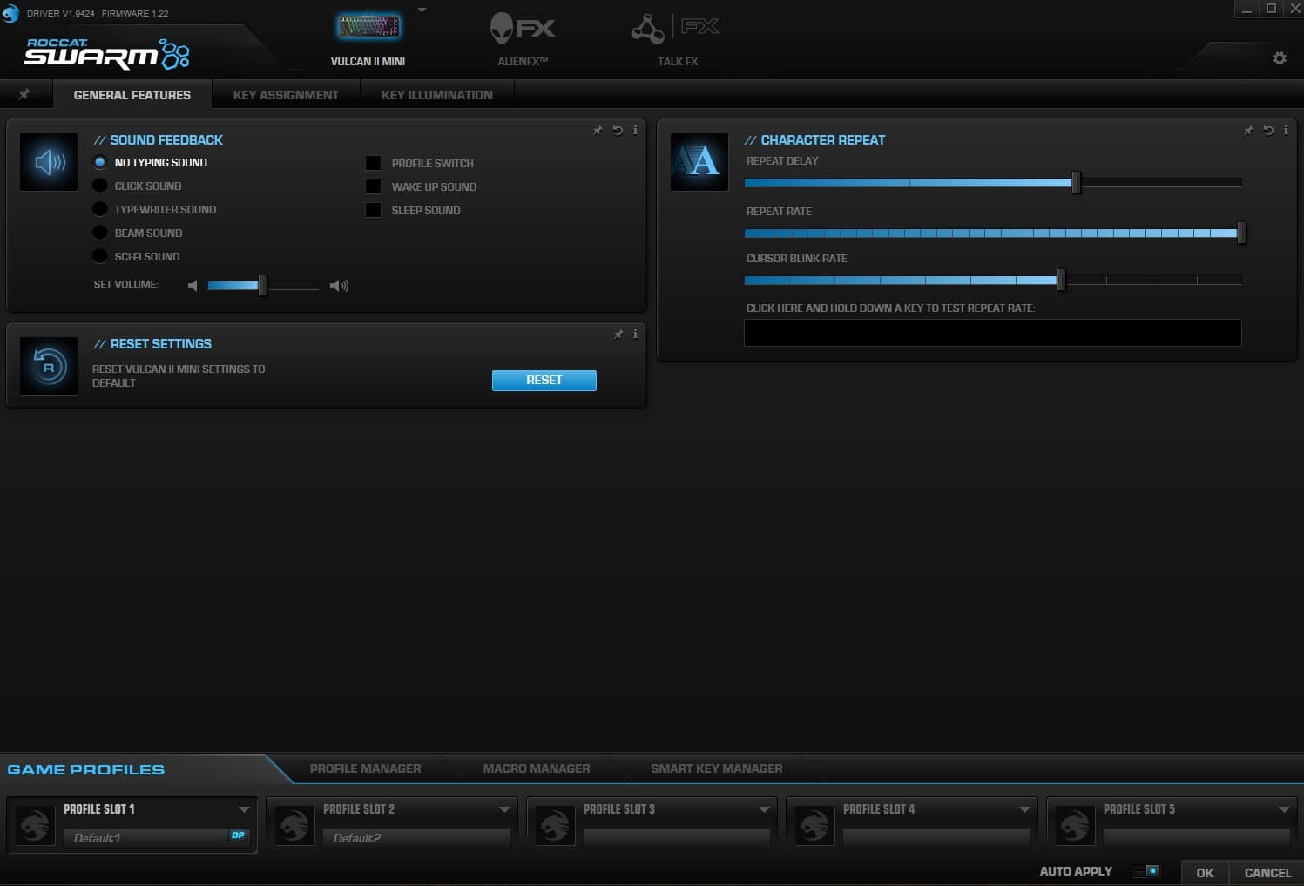Pin the Character Repeat panel
1304x886 pixels.
point(1248,131)
